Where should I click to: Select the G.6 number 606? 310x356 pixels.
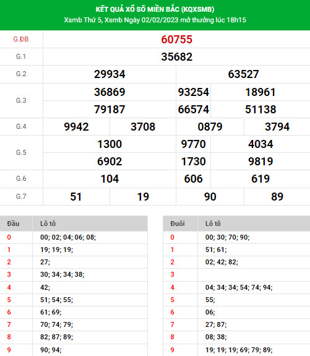point(193,179)
